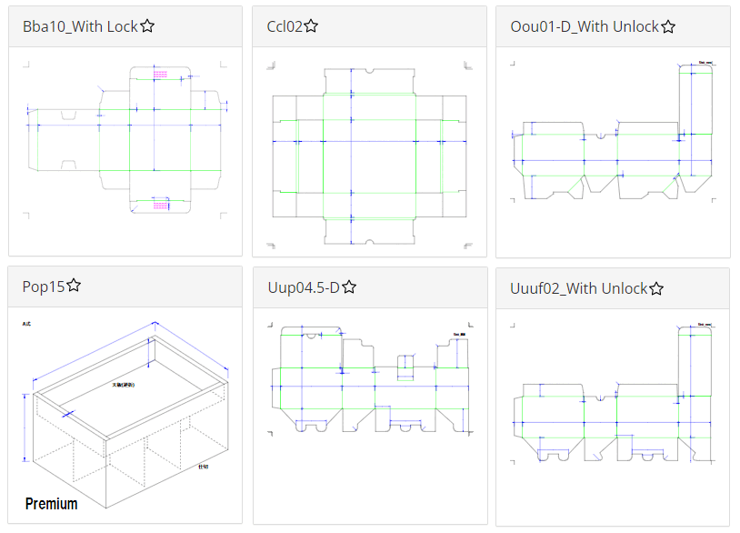Click the Bba10_With Lock title link
The image size is (740, 533).
coord(80,26)
